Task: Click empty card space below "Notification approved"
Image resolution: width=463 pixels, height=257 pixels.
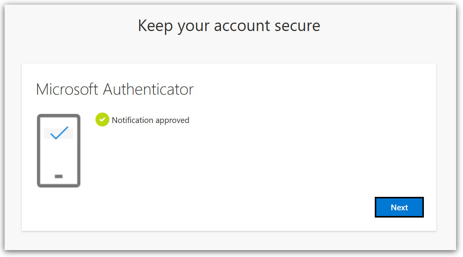Action: click(230, 161)
